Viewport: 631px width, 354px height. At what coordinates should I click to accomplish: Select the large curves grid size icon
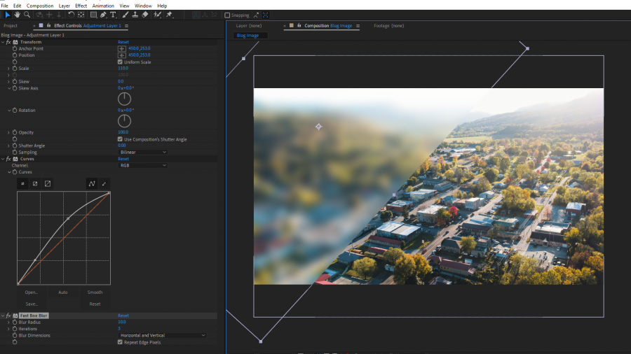click(48, 183)
